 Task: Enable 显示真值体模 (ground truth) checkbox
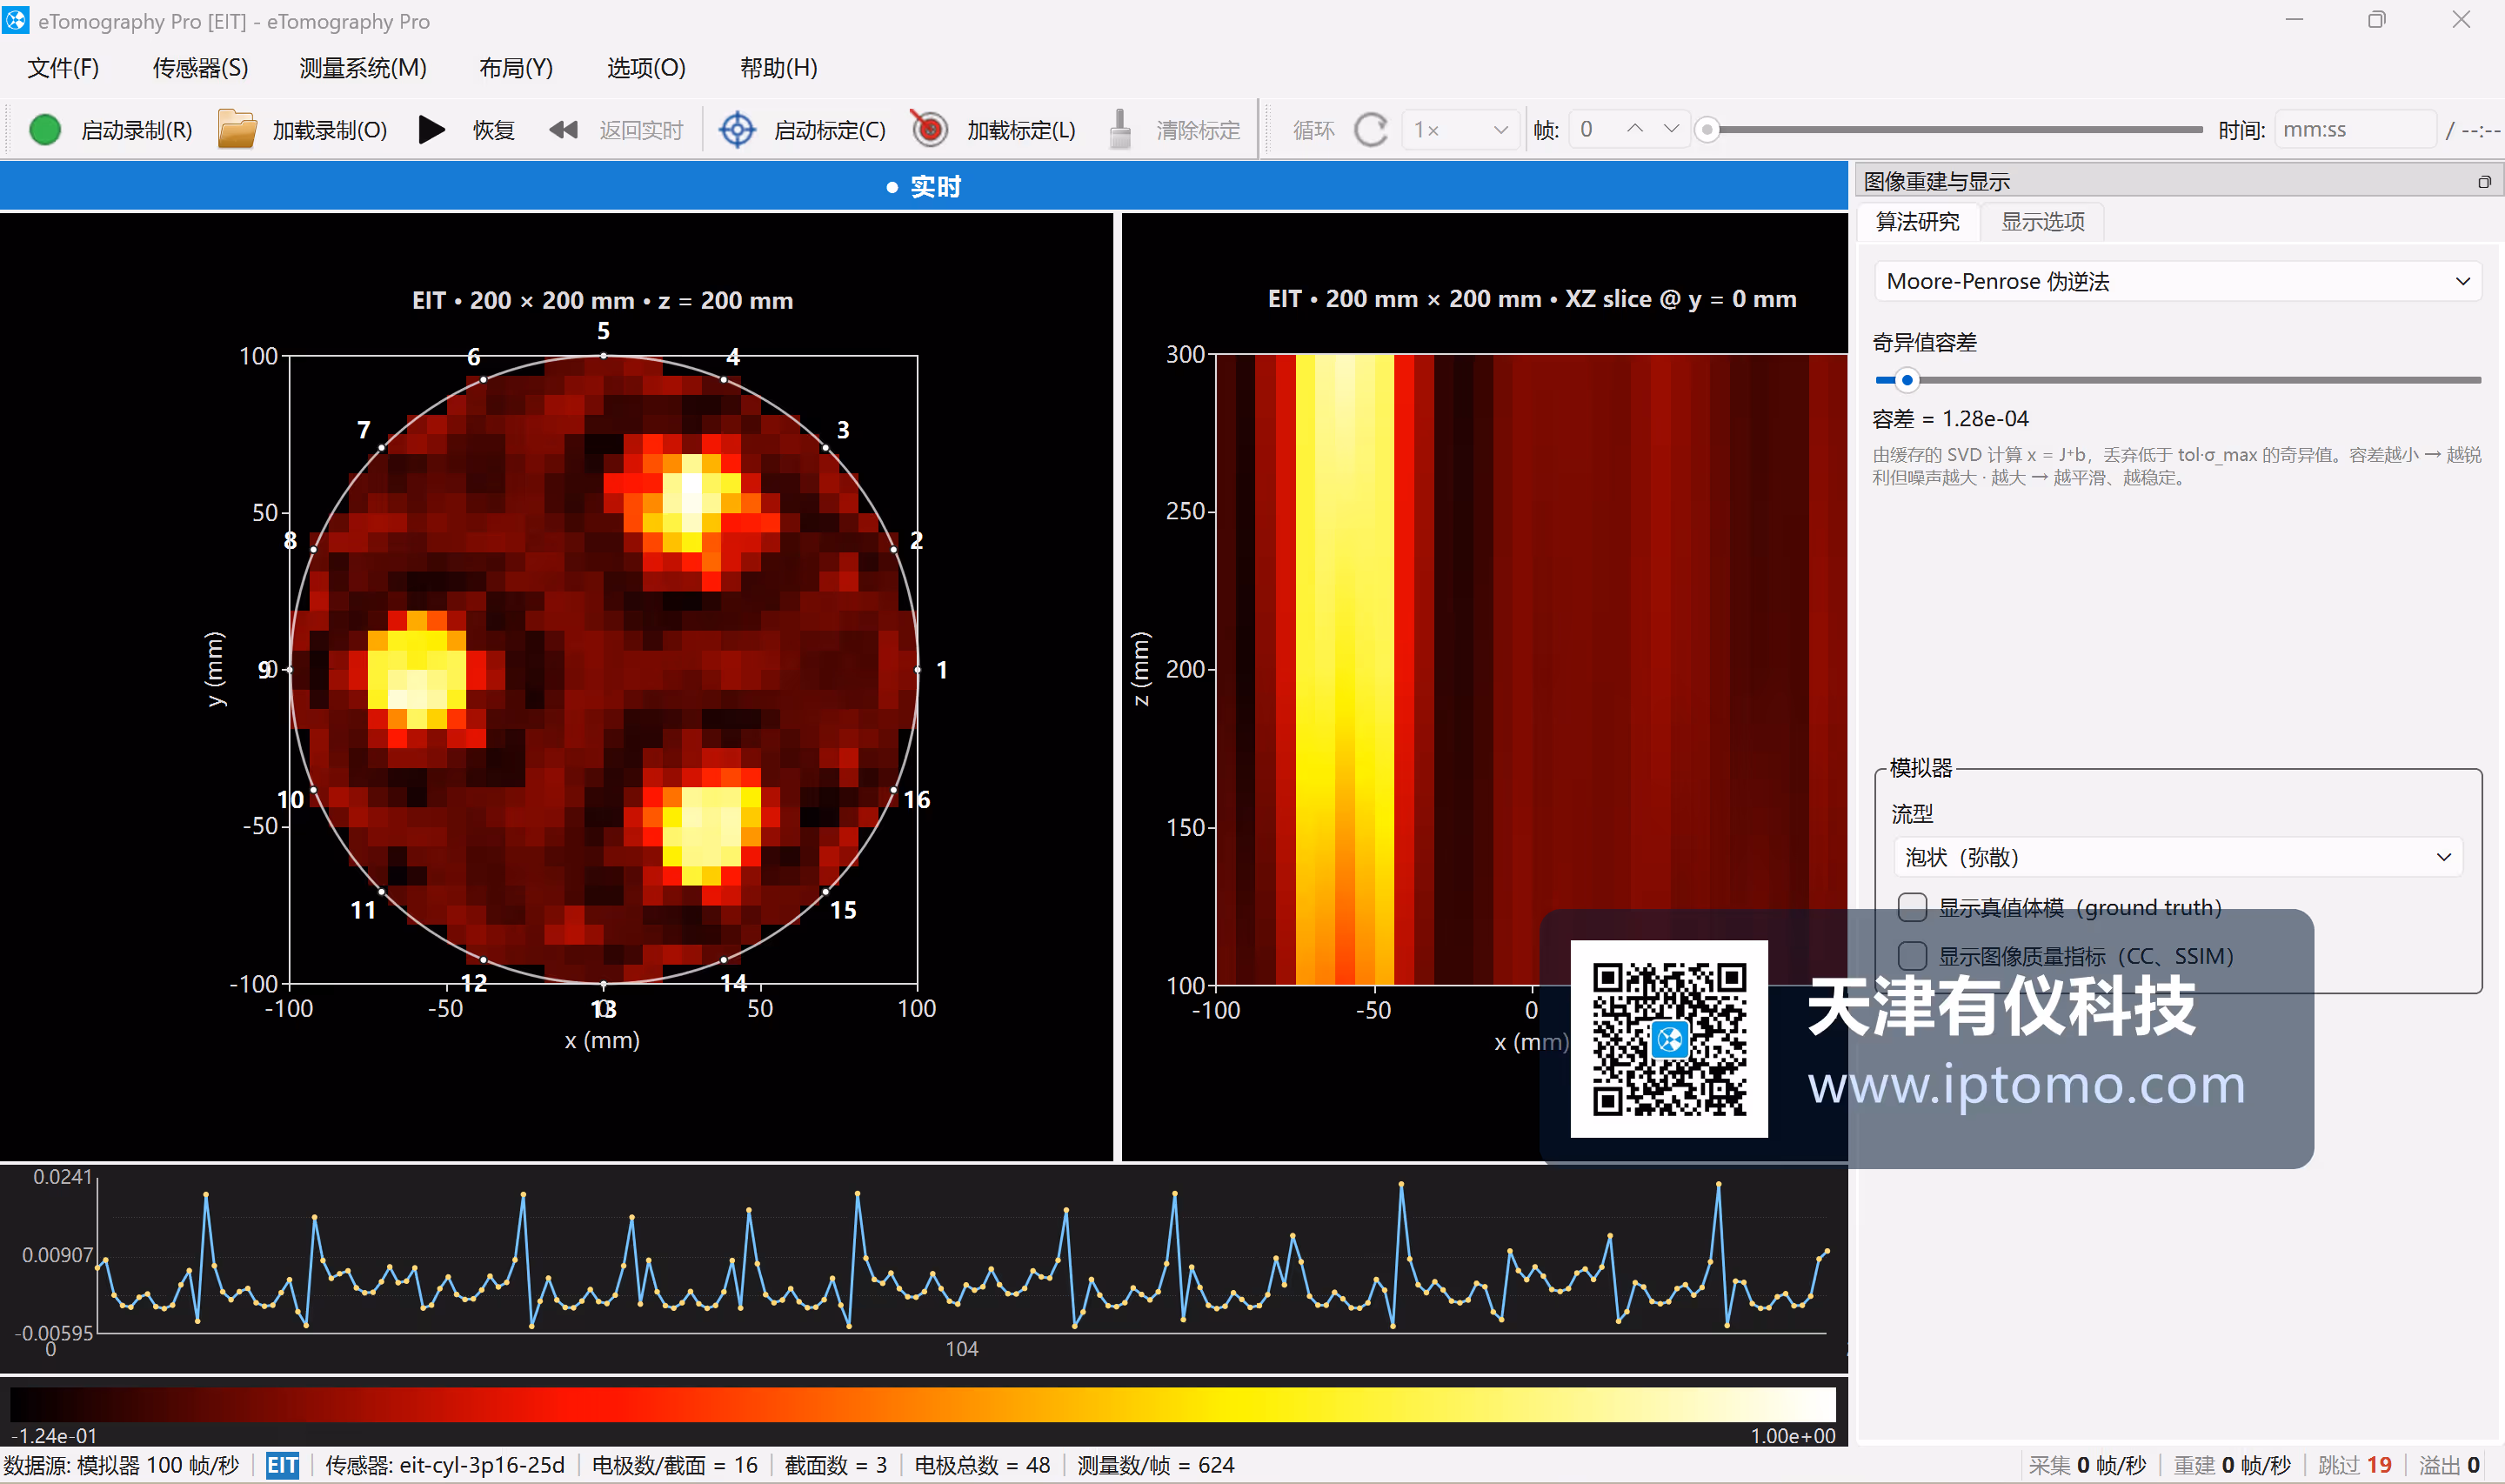pos(1912,907)
